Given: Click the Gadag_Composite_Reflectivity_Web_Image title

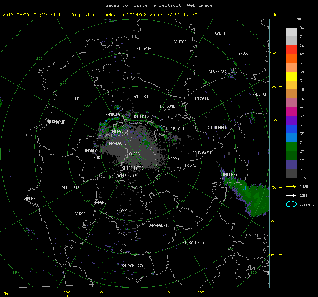Looking at the screenshot, I should [159, 5].
